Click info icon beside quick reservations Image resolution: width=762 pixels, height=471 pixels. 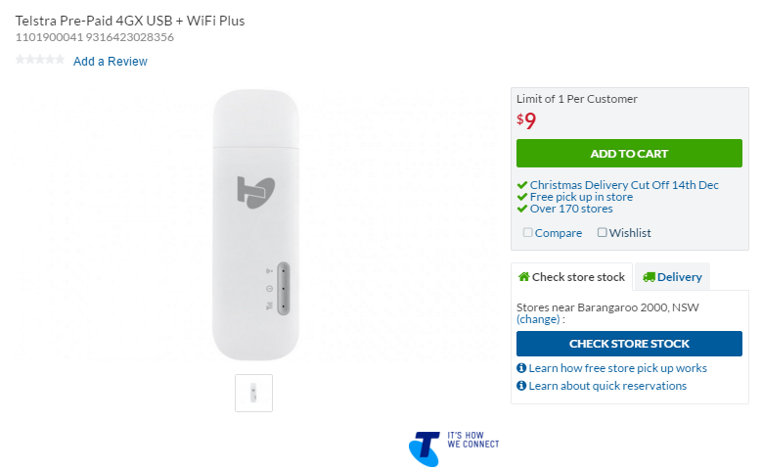pos(521,386)
